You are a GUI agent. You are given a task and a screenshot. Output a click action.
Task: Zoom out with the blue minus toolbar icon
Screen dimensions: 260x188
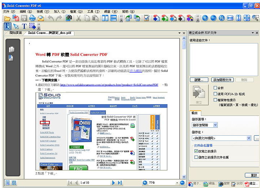coord(213,18)
